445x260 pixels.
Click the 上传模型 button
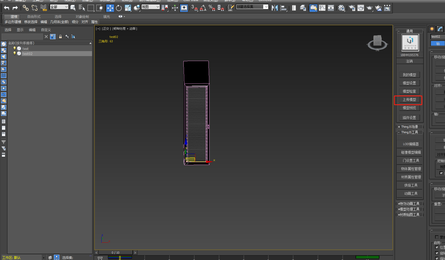tap(409, 99)
